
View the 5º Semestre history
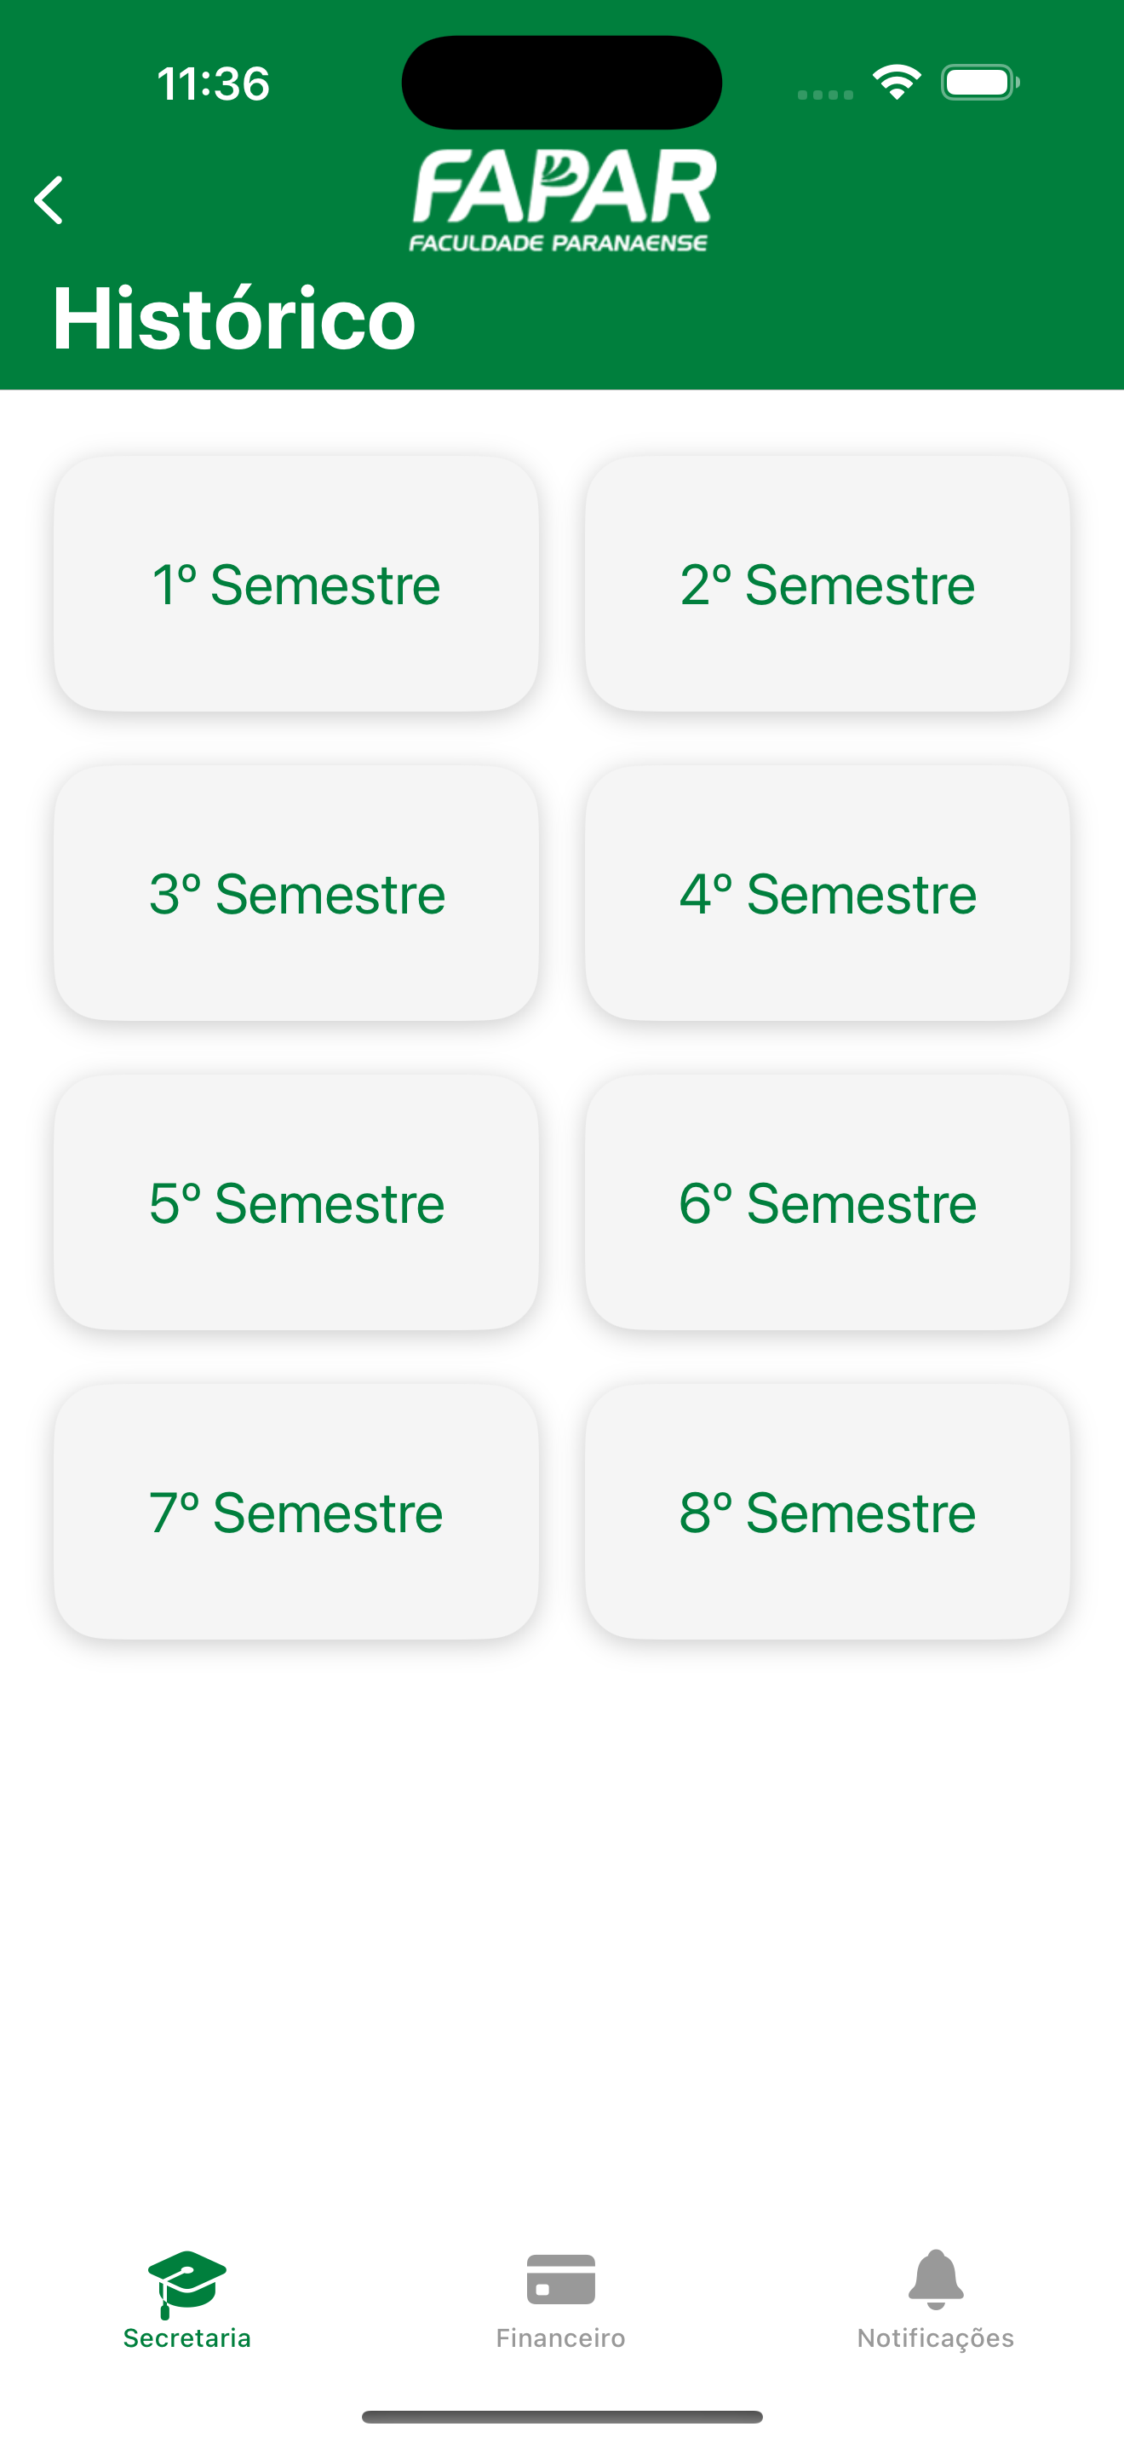click(296, 1202)
